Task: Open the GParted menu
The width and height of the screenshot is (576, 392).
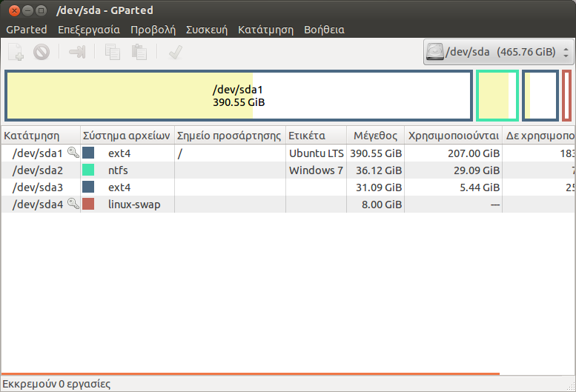Action: pyautogui.click(x=26, y=30)
